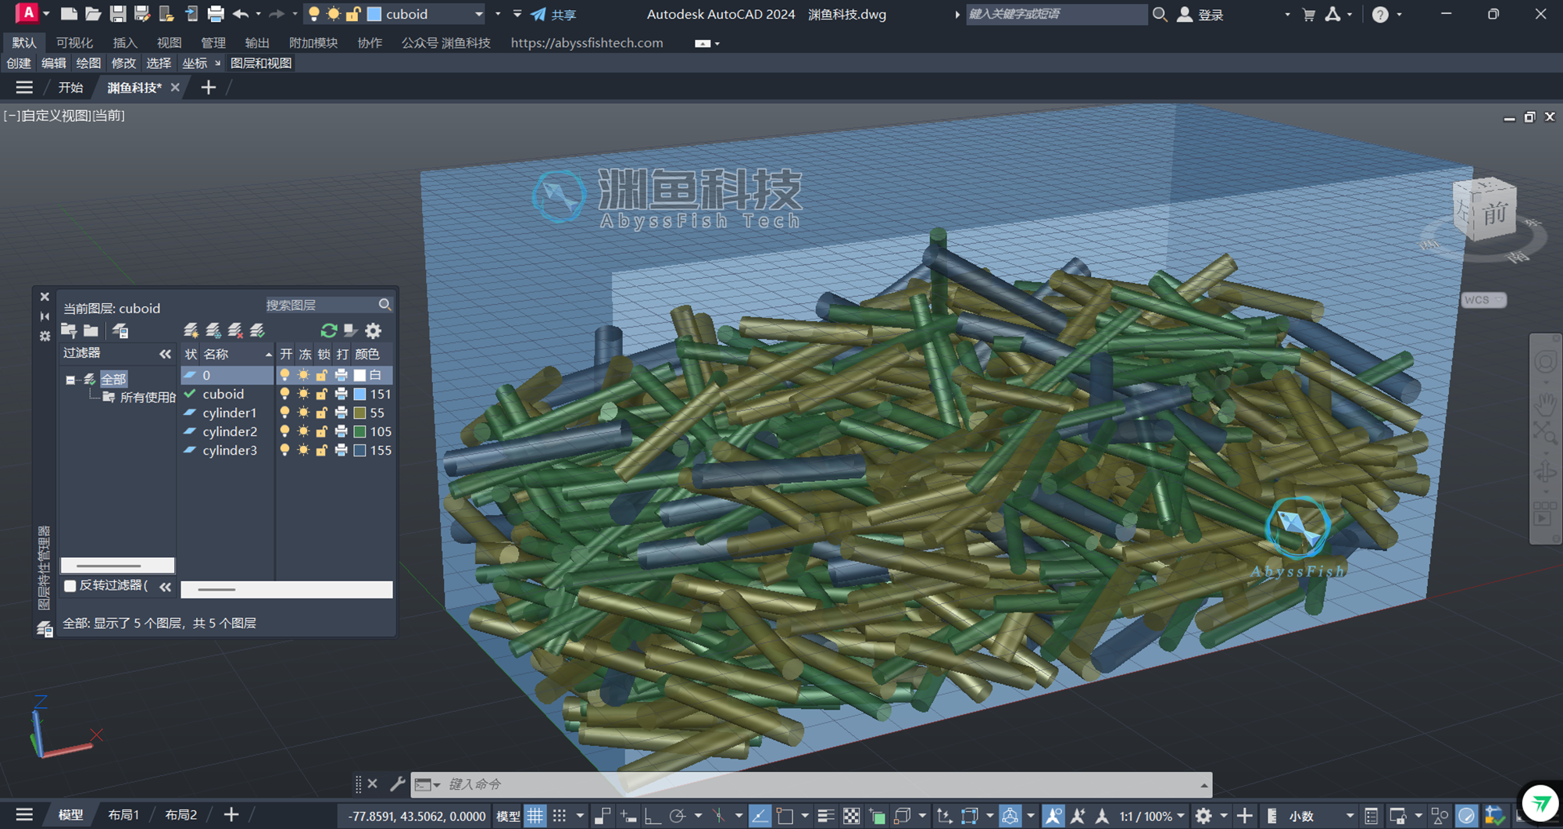Click the 登录 sign-in button
The width and height of the screenshot is (1563, 829).
tap(1200, 14)
